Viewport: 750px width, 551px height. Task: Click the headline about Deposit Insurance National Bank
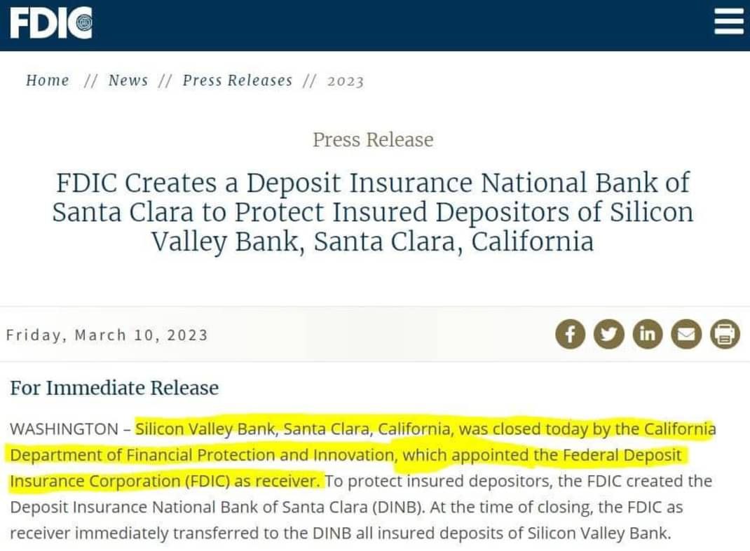pyautogui.click(x=373, y=212)
